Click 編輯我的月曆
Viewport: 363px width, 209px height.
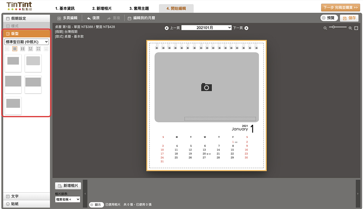pos(141,18)
